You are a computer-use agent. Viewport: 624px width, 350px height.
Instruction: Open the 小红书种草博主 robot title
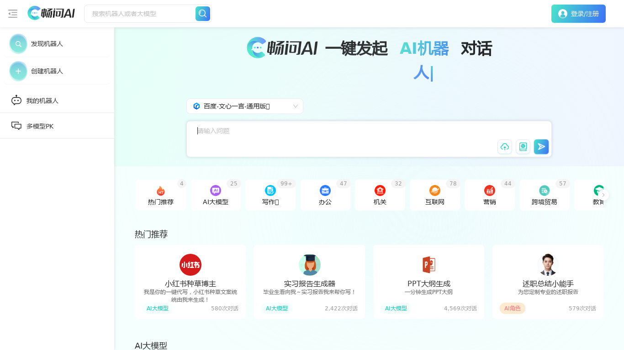(190, 283)
